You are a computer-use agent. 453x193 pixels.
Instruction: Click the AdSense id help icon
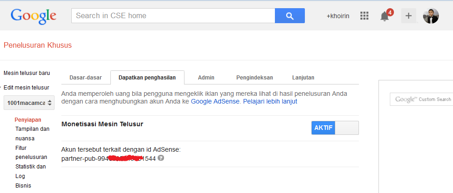[x=161, y=158]
